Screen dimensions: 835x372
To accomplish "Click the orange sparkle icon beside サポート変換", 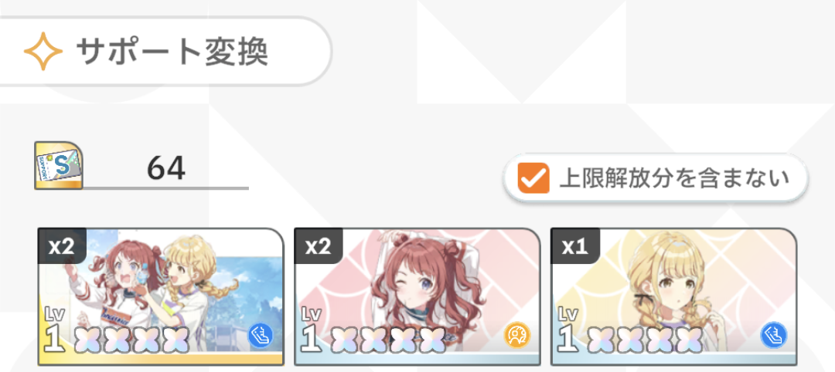I will (43, 52).
